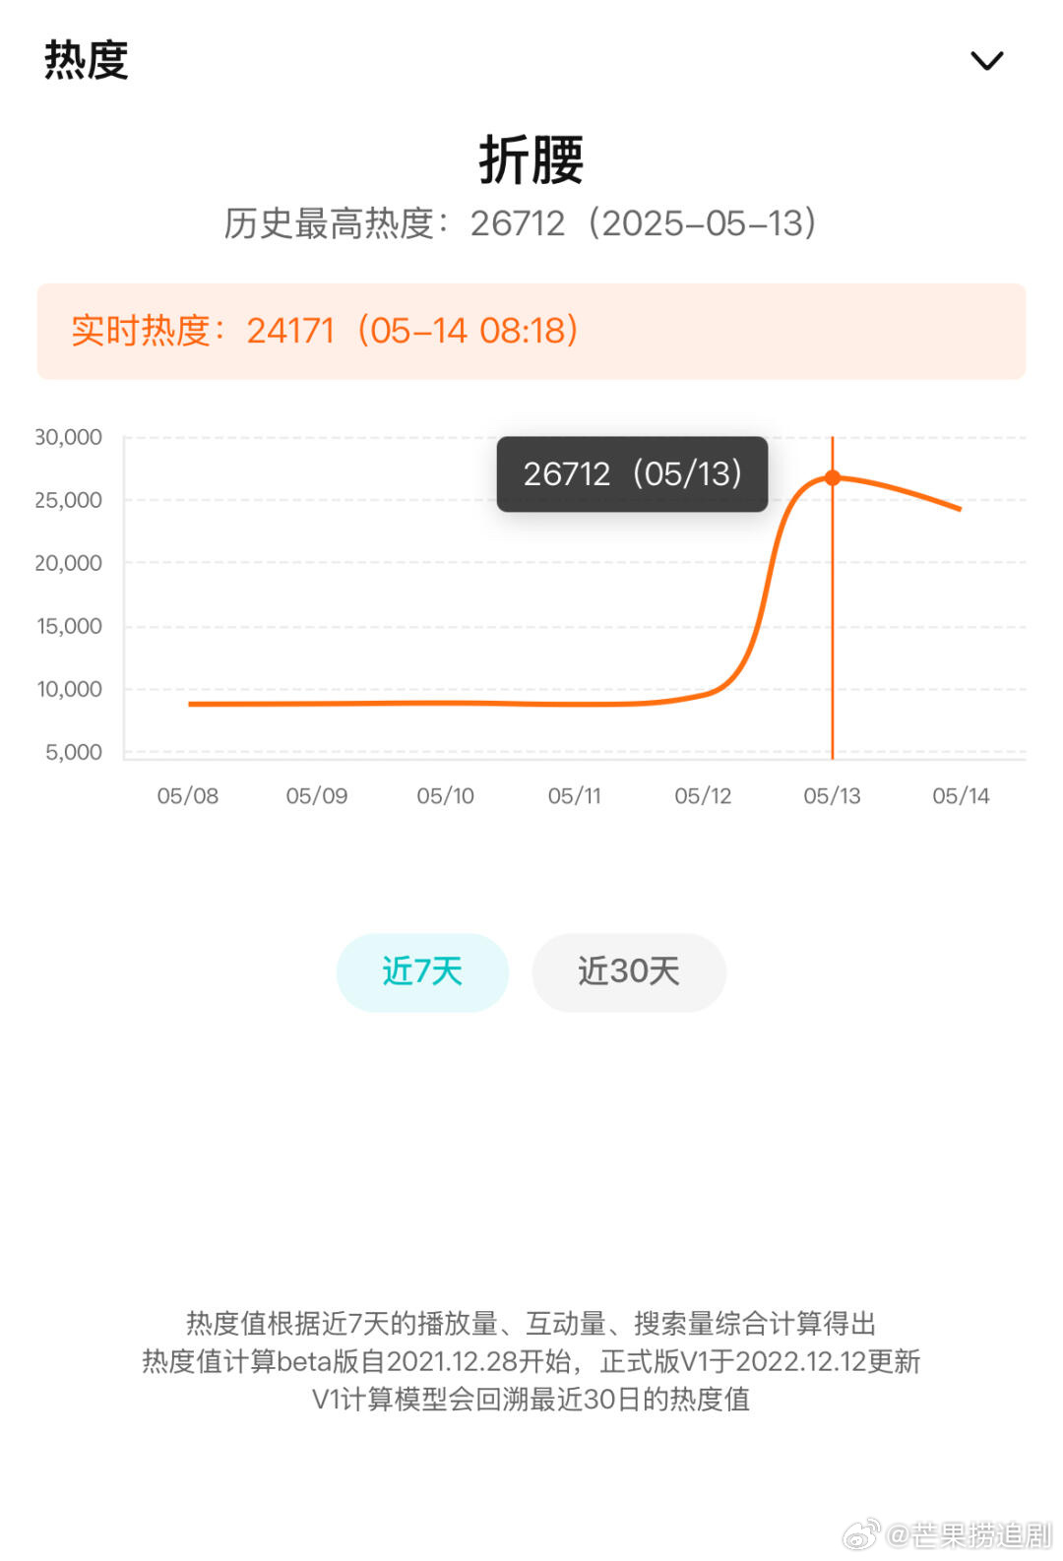This screenshot has width=1063, height=1561.
Task: Click the @芒果捞追剧 watermark handle
Action: point(969,1535)
